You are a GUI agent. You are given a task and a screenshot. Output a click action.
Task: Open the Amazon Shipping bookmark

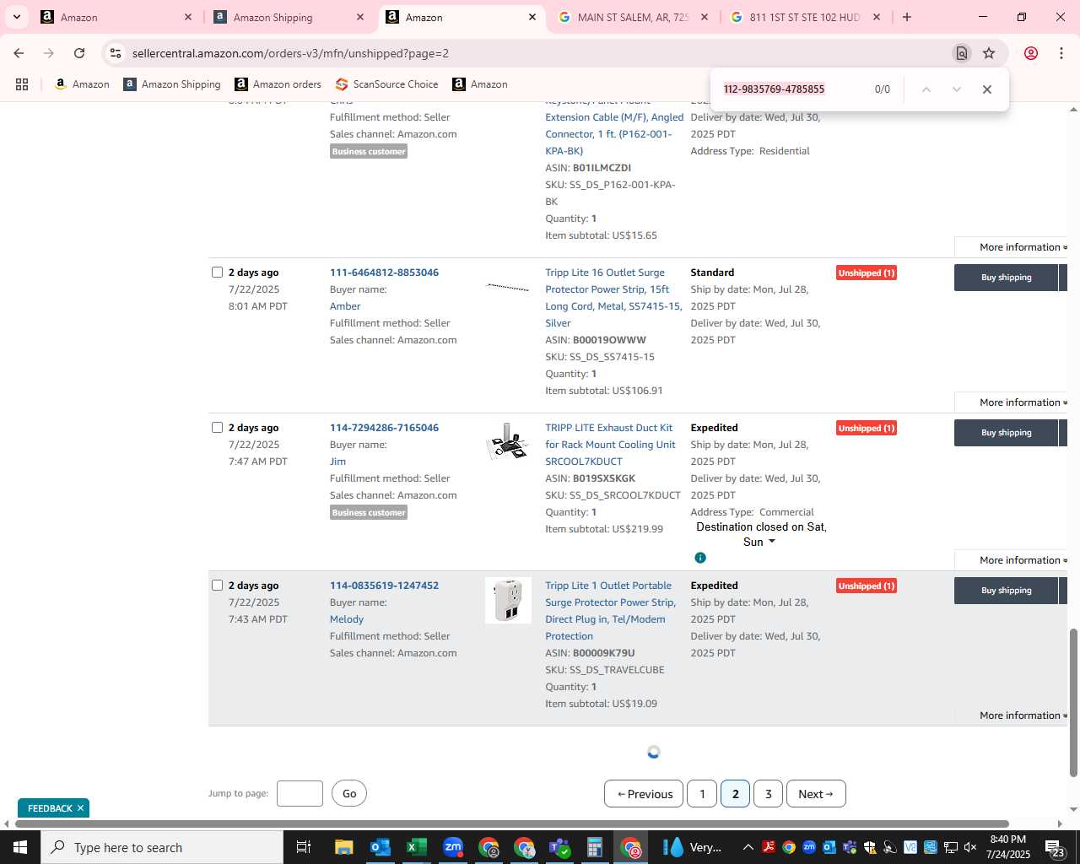tap(171, 84)
